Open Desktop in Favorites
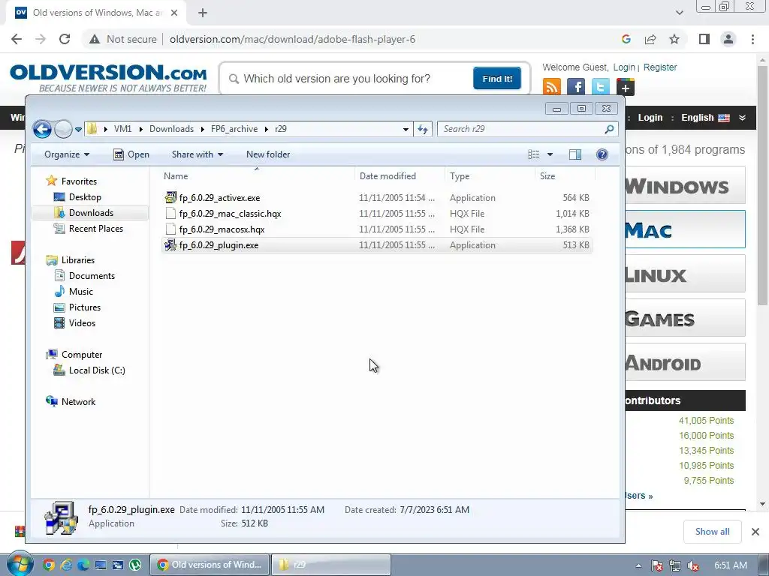This screenshot has height=576, width=769. (84, 197)
